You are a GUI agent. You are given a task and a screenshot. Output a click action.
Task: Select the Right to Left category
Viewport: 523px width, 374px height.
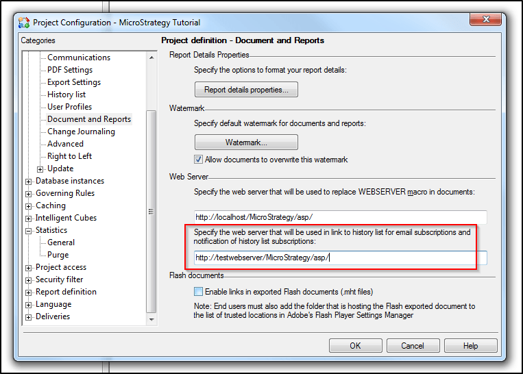pos(69,156)
